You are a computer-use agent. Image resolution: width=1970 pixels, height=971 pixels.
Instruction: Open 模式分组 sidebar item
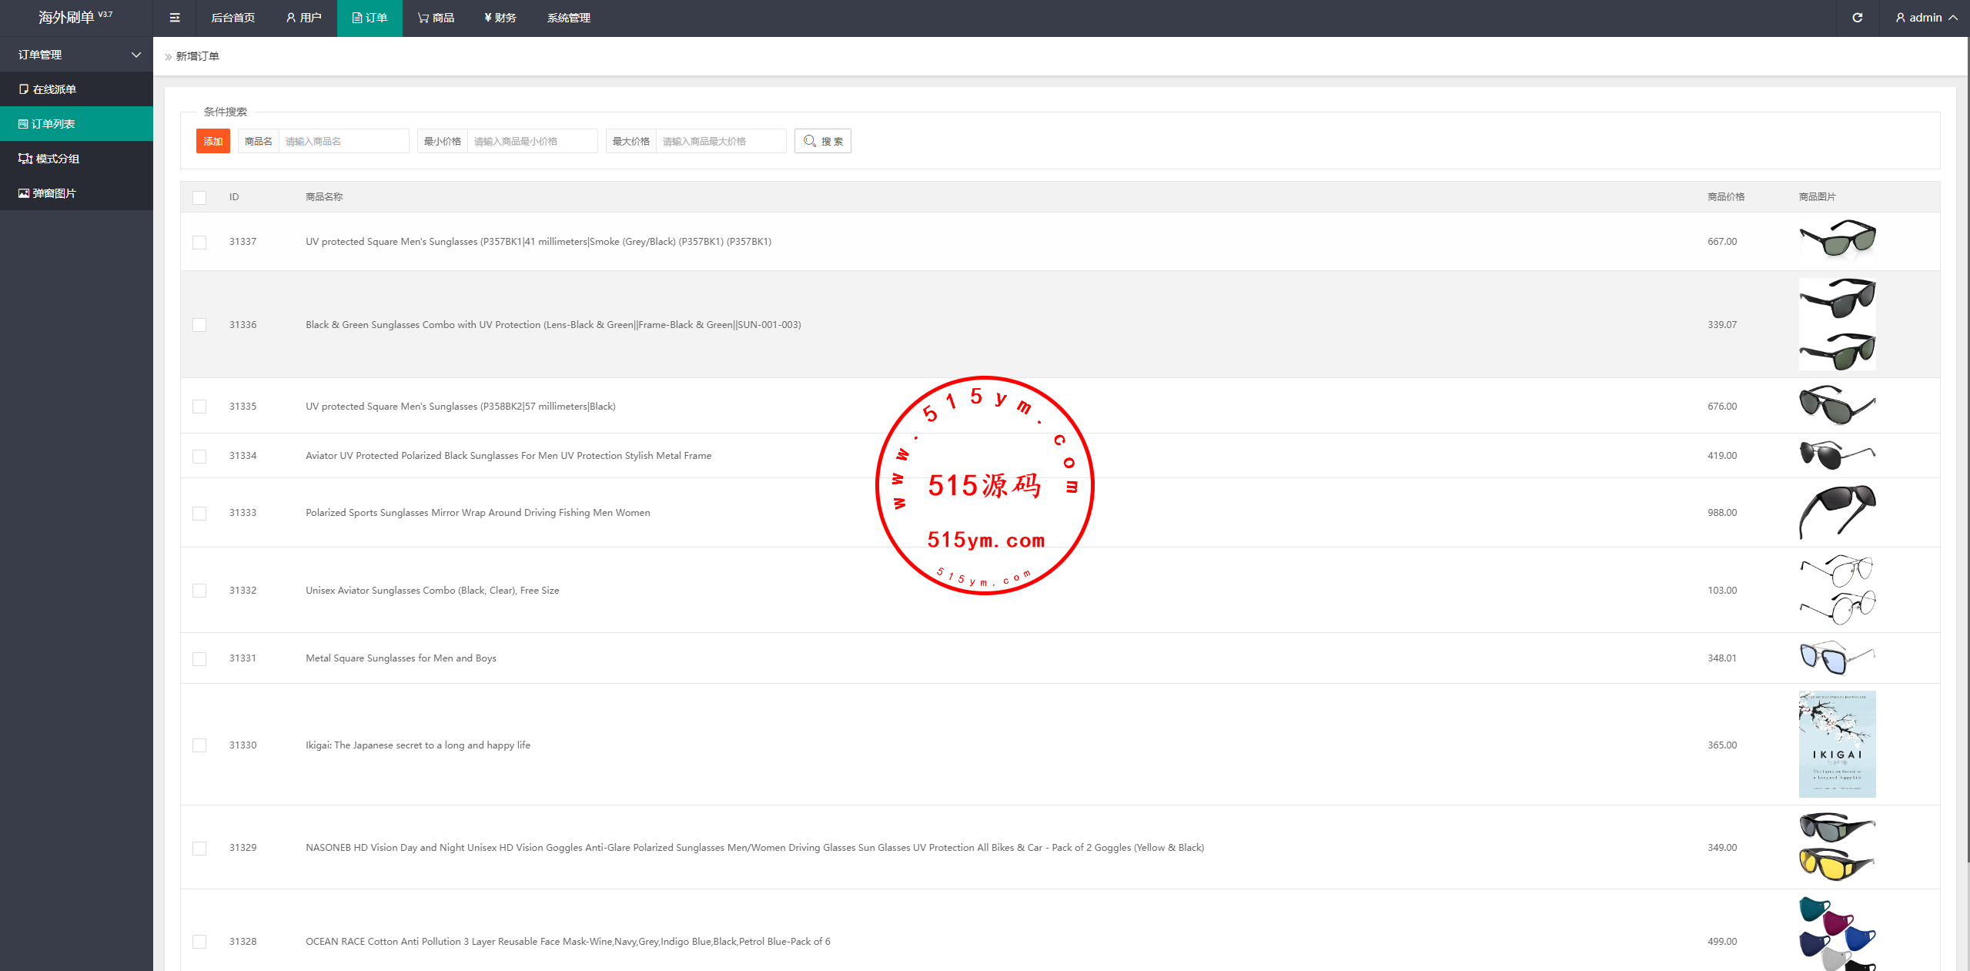tap(57, 159)
